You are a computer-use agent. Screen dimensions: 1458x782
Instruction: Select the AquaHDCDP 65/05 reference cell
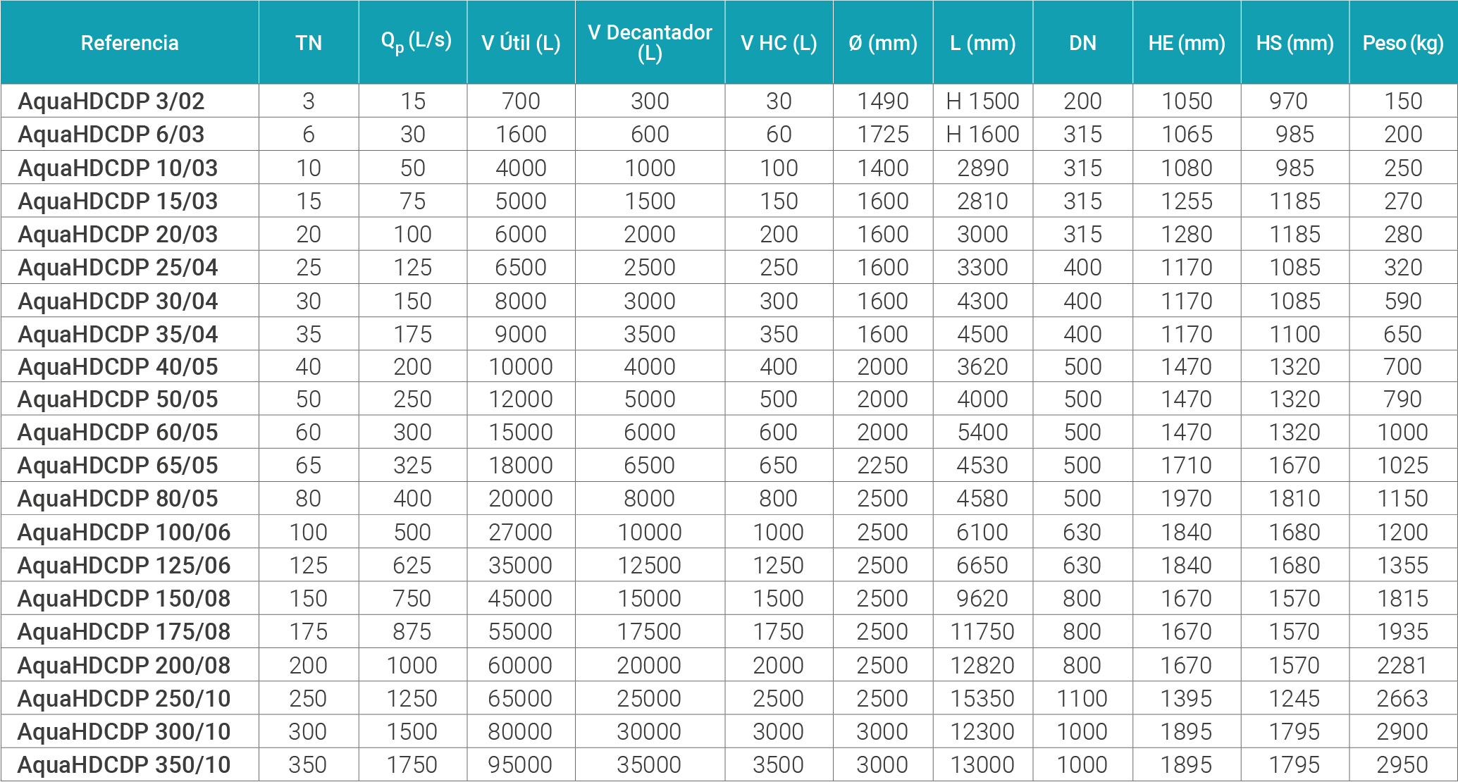click(118, 466)
